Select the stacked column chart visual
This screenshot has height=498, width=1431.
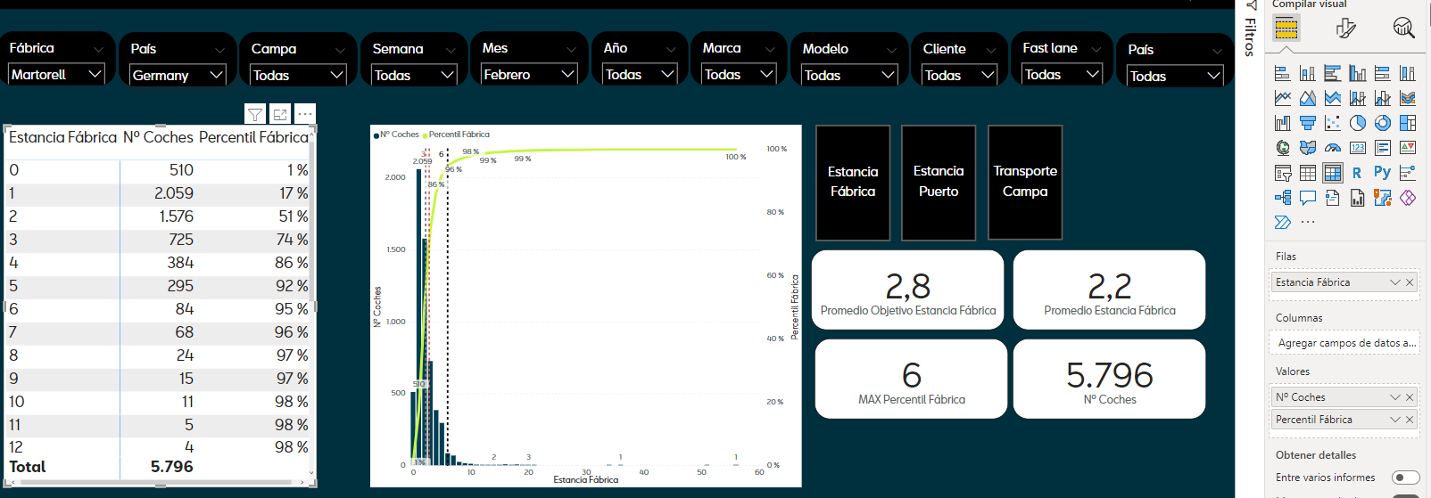[x=1308, y=73]
